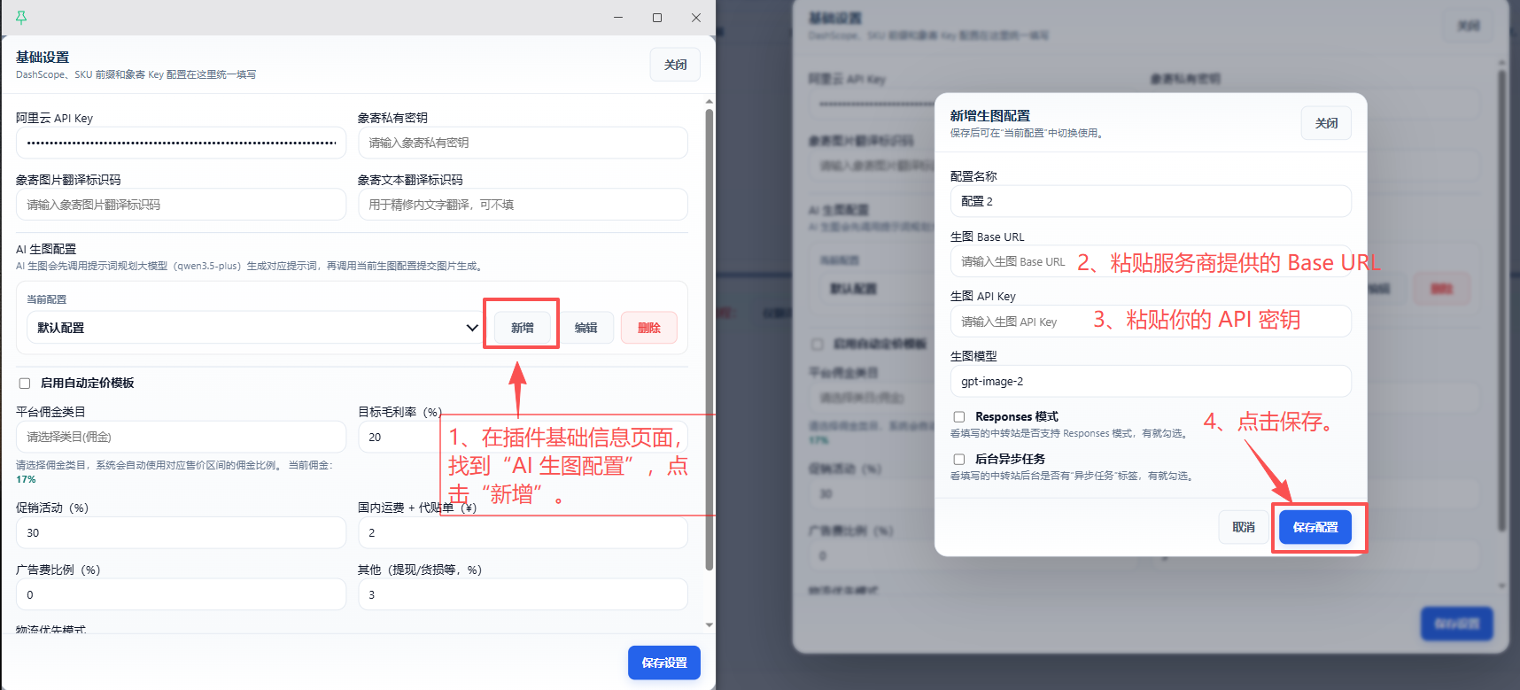Click the 基础设置 heading text
The width and height of the screenshot is (1520, 690).
(x=43, y=57)
